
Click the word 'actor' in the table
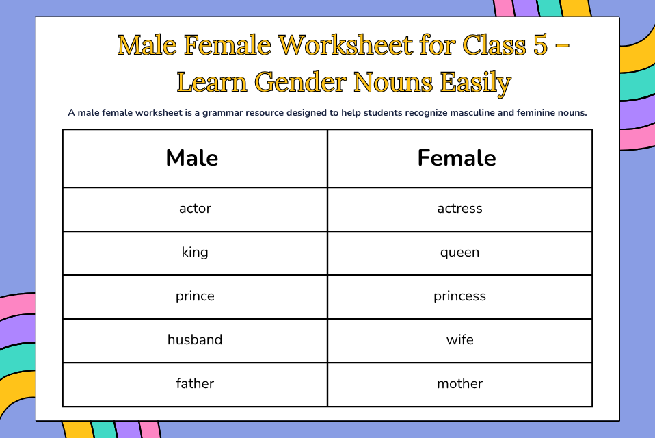tap(195, 209)
